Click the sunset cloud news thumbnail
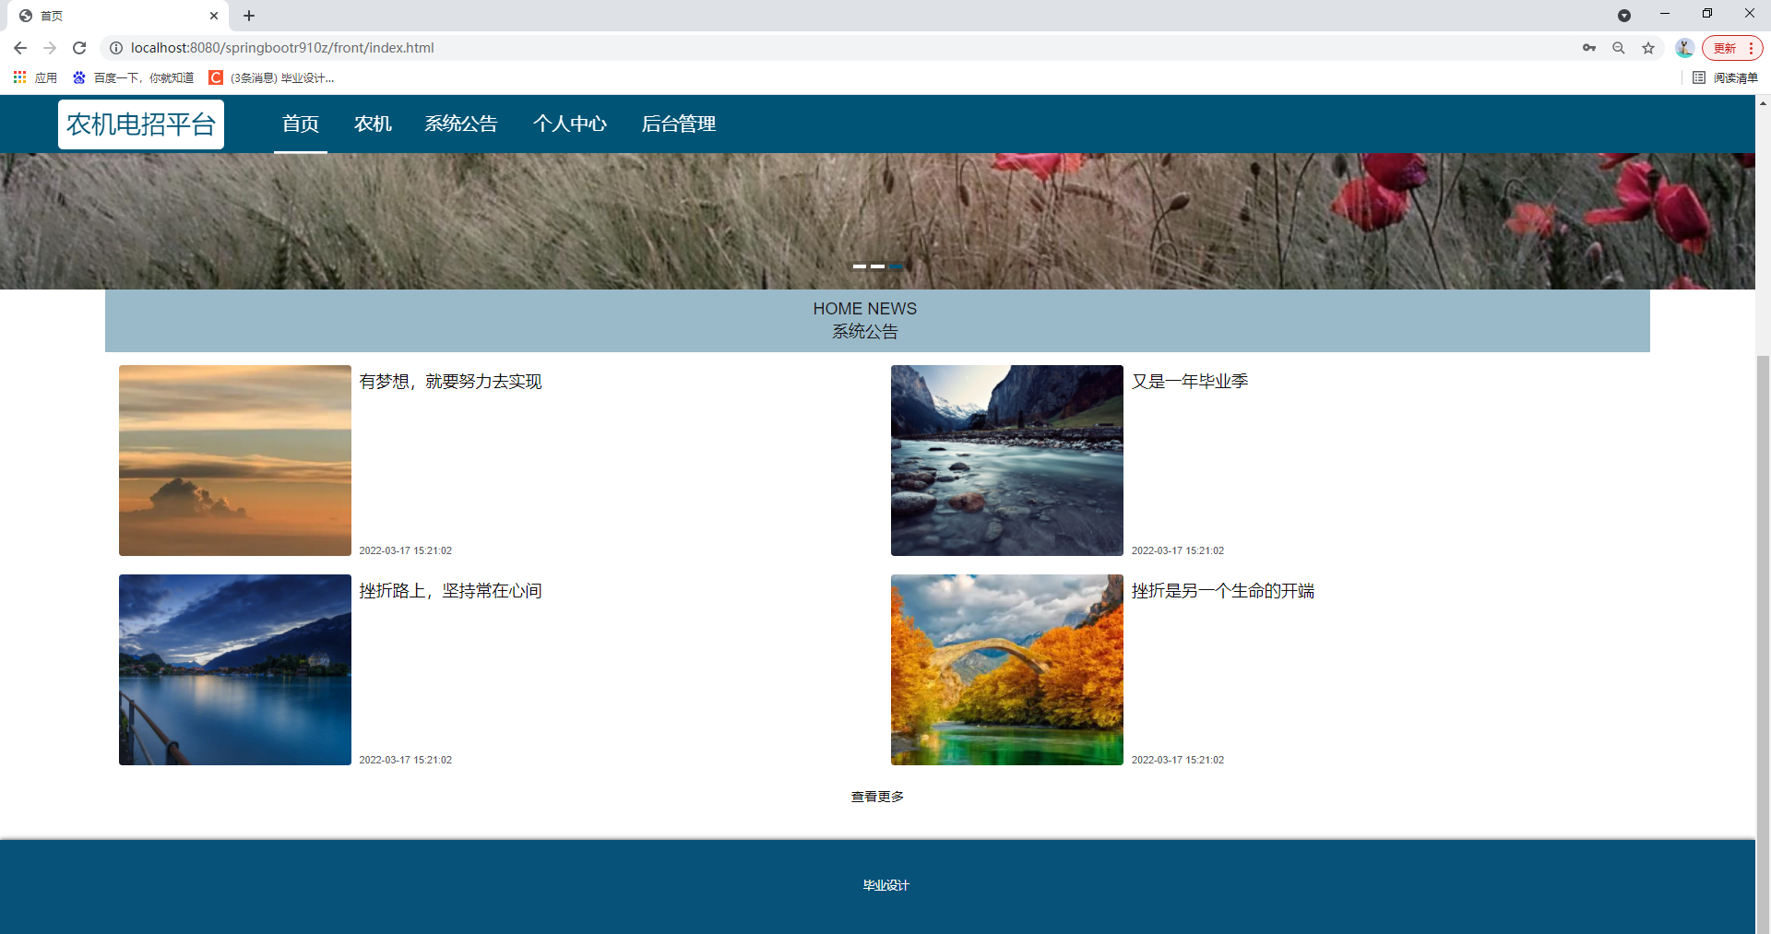Image resolution: width=1771 pixels, height=934 pixels. pos(234,460)
